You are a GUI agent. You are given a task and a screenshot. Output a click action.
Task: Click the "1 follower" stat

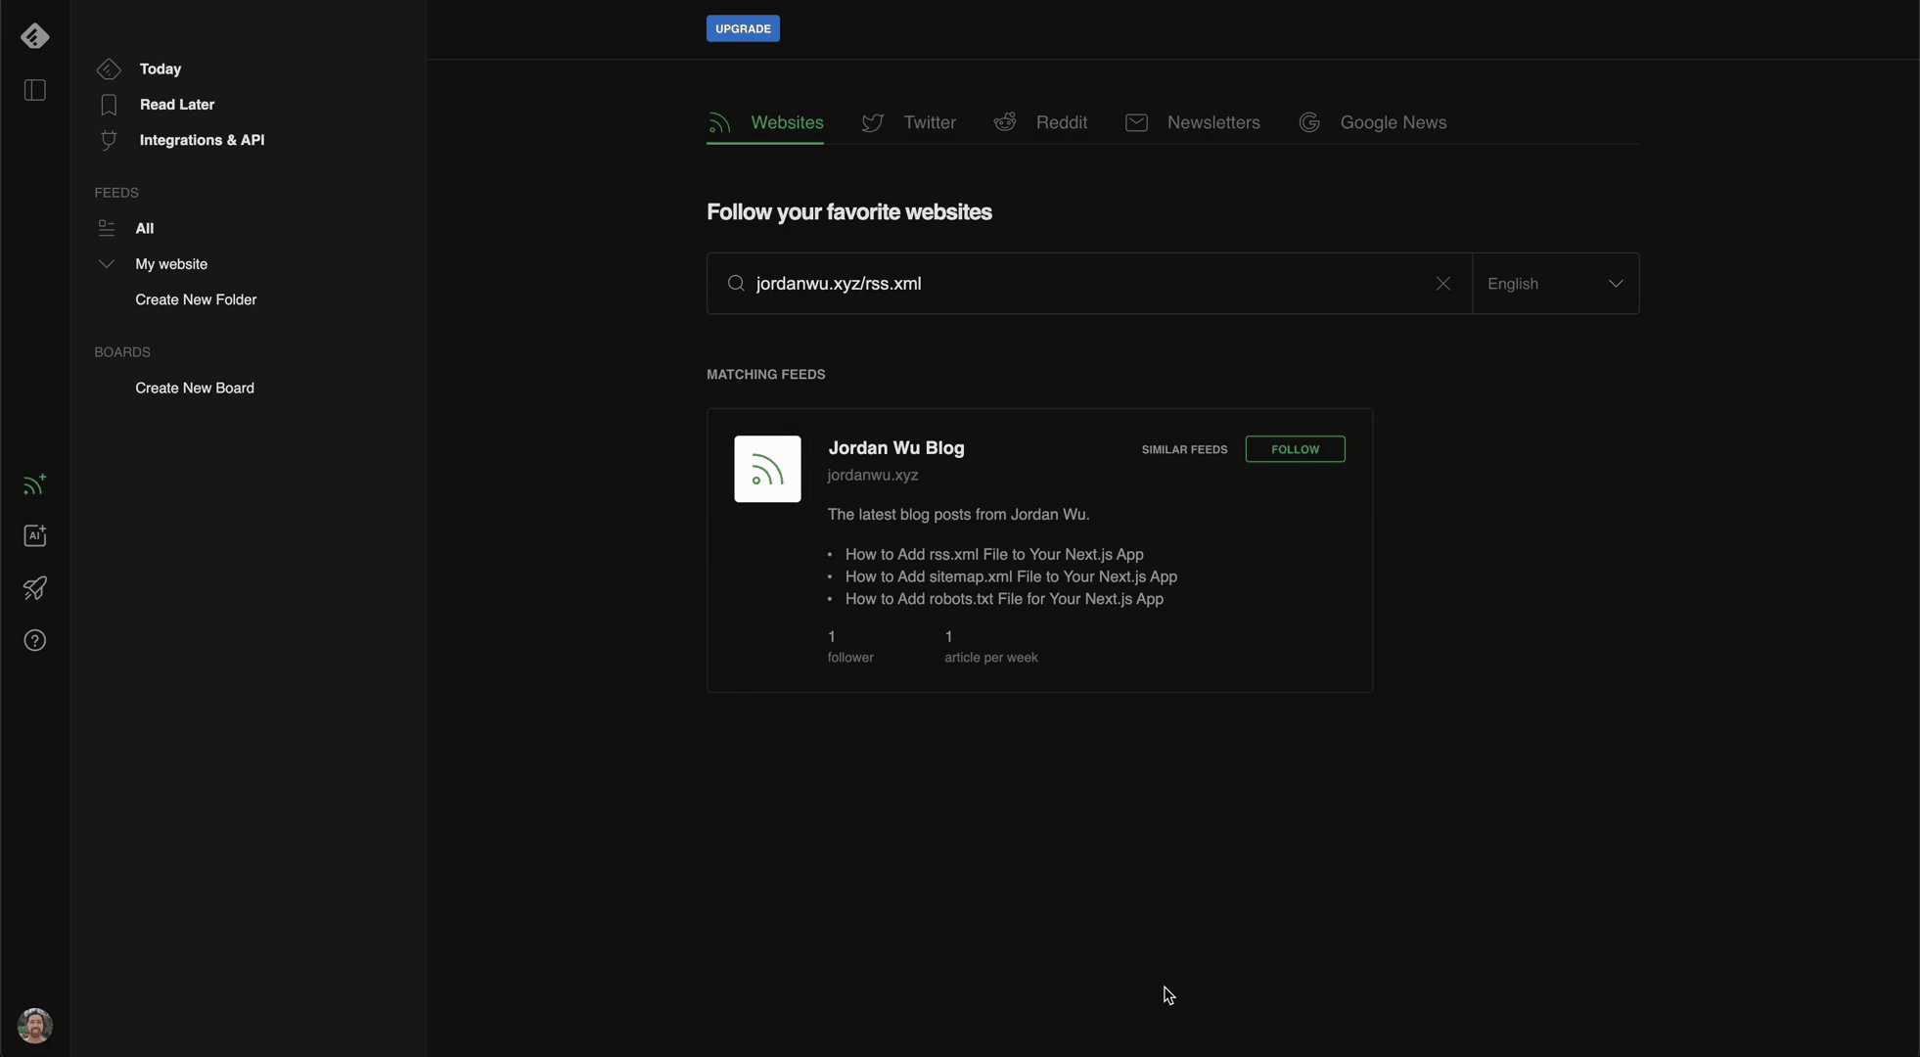[x=850, y=647]
